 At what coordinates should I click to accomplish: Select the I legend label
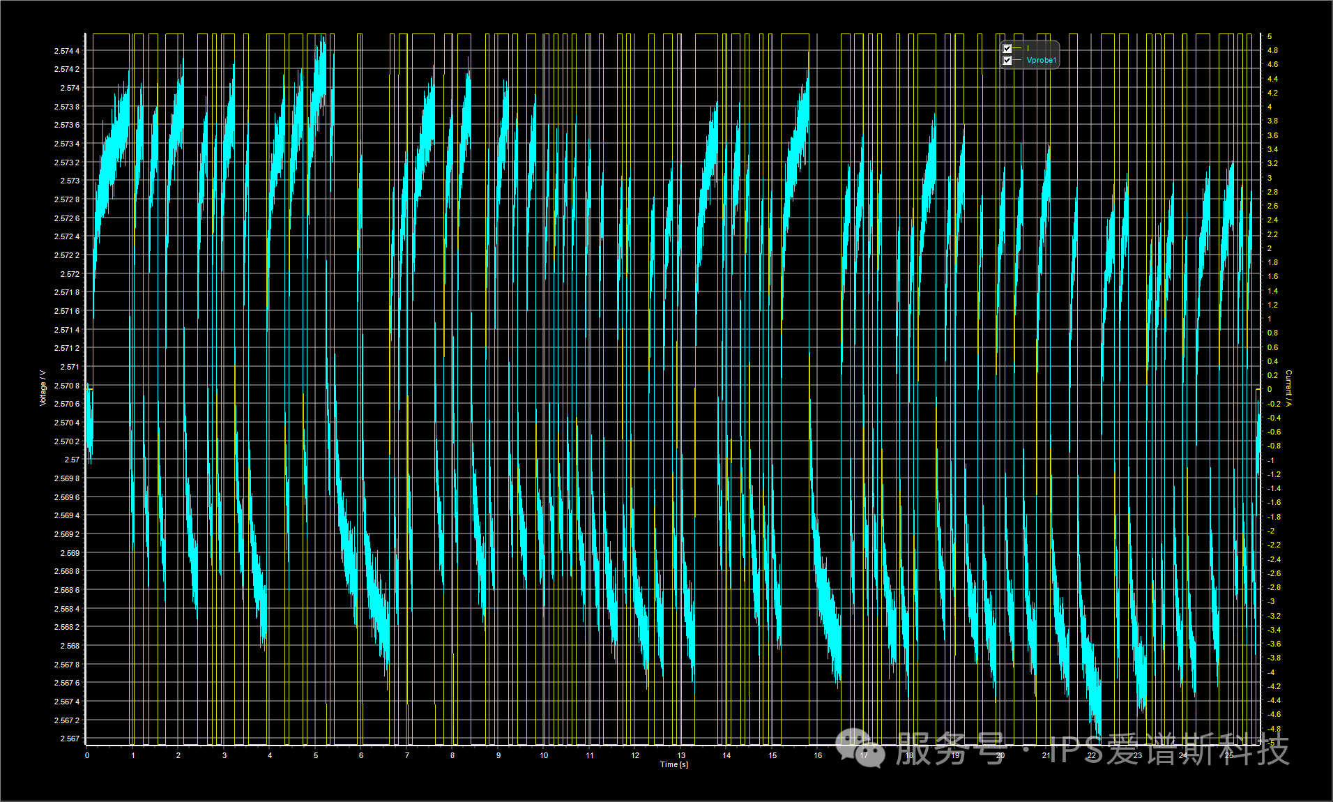click(1028, 49)
